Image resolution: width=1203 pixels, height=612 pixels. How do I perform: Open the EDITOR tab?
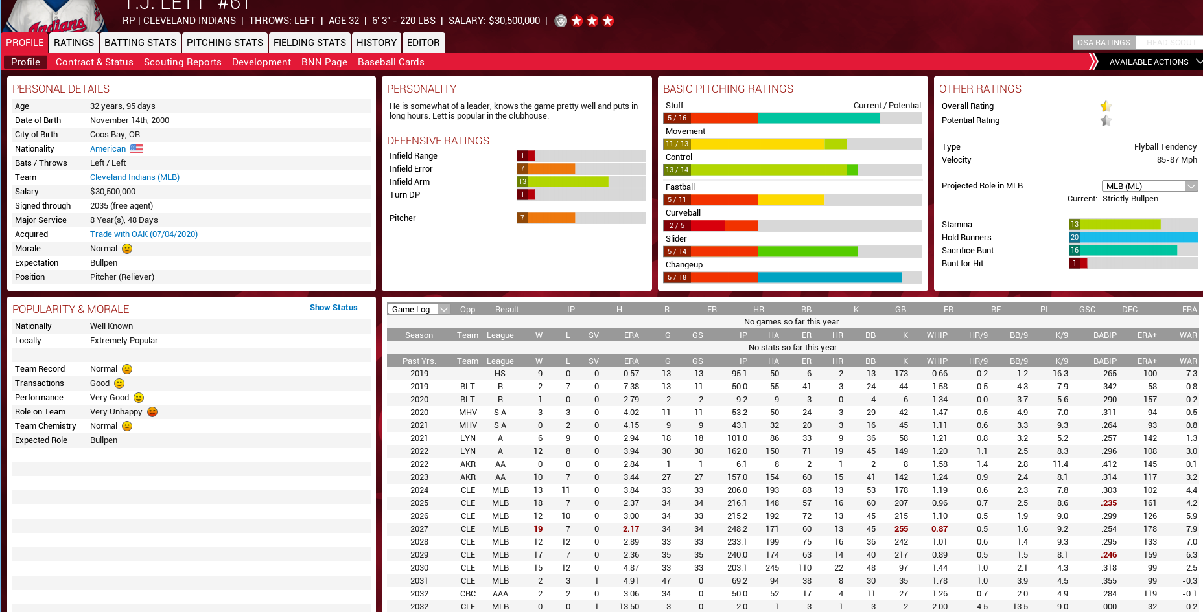pos(423,43)
